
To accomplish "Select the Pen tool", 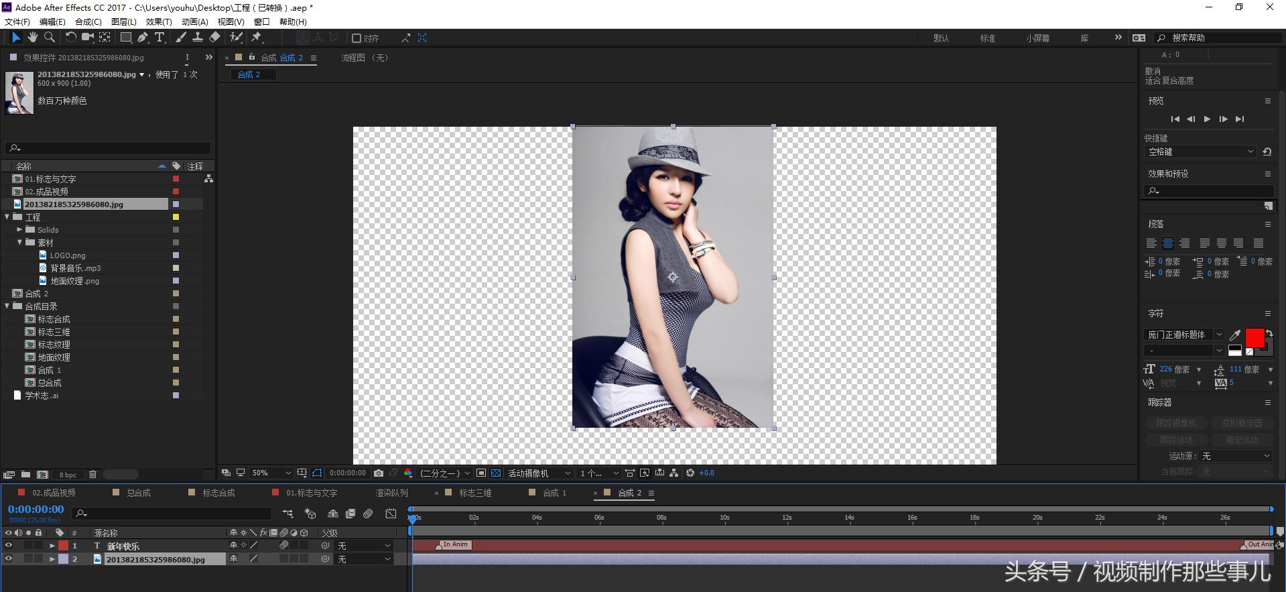I will pyautogui.click(x=143, y=38).
